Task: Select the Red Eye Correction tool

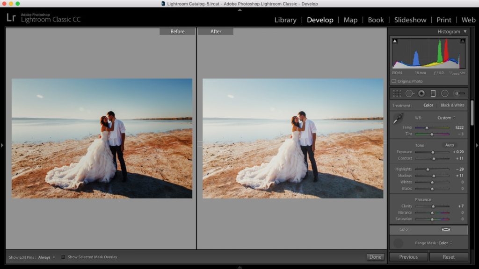Action: (421, 93)
